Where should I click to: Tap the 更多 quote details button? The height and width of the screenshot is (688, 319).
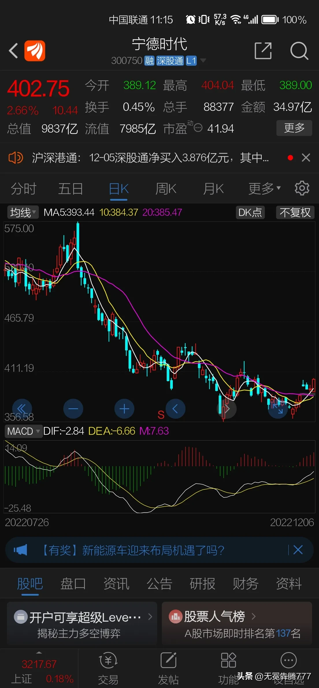[294, 128]
